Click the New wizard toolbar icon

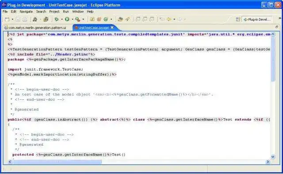[x=7, y=19]
